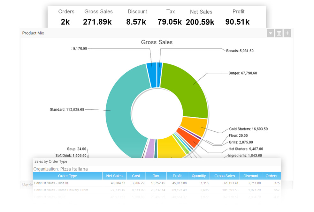Click the Standard: 112,529.68 chart label
This screenshot has width=314, height=212.
(x=67, y=109)
